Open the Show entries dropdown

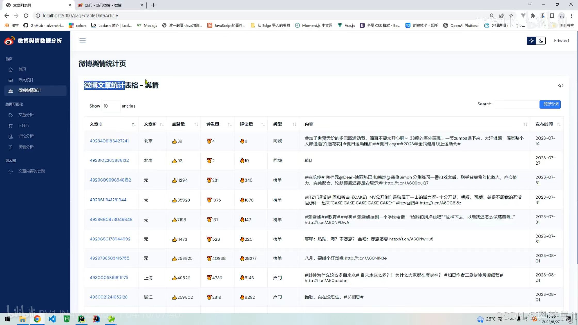(111, 106)
